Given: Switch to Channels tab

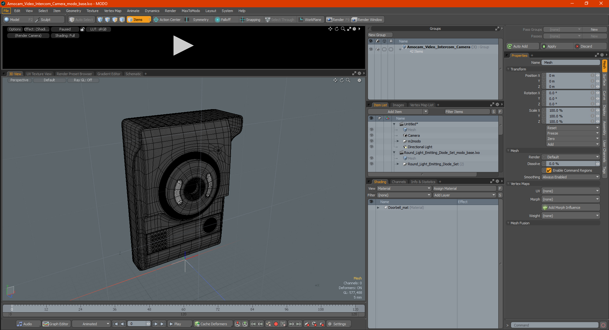Looking at the screenshot, I should (398, 182).
